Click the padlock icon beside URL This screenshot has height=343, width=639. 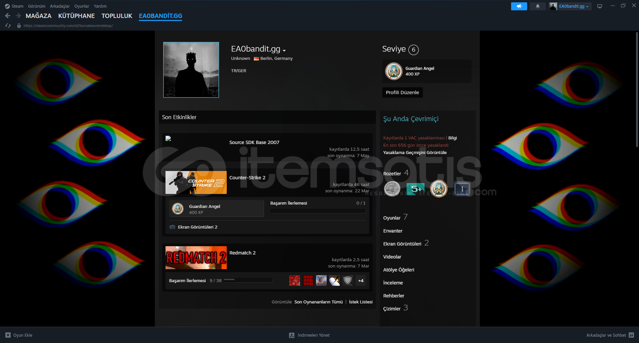coord(19,26)
